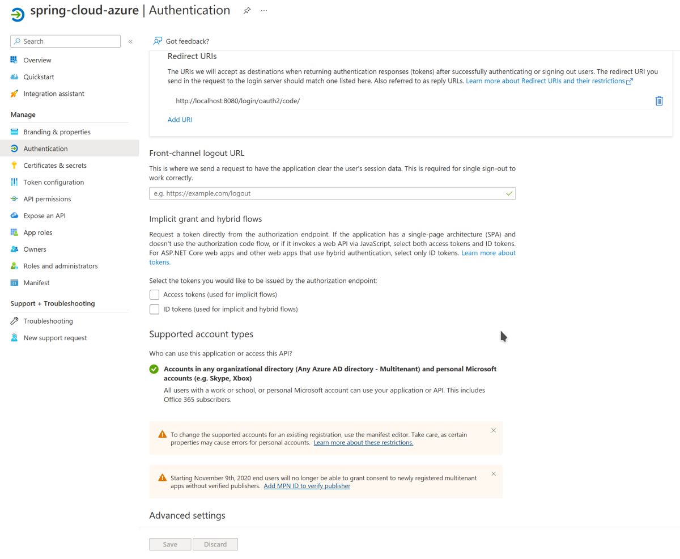Screen dimensions: 680x559
Task: Click the Manifest icon
Action: 14,283
